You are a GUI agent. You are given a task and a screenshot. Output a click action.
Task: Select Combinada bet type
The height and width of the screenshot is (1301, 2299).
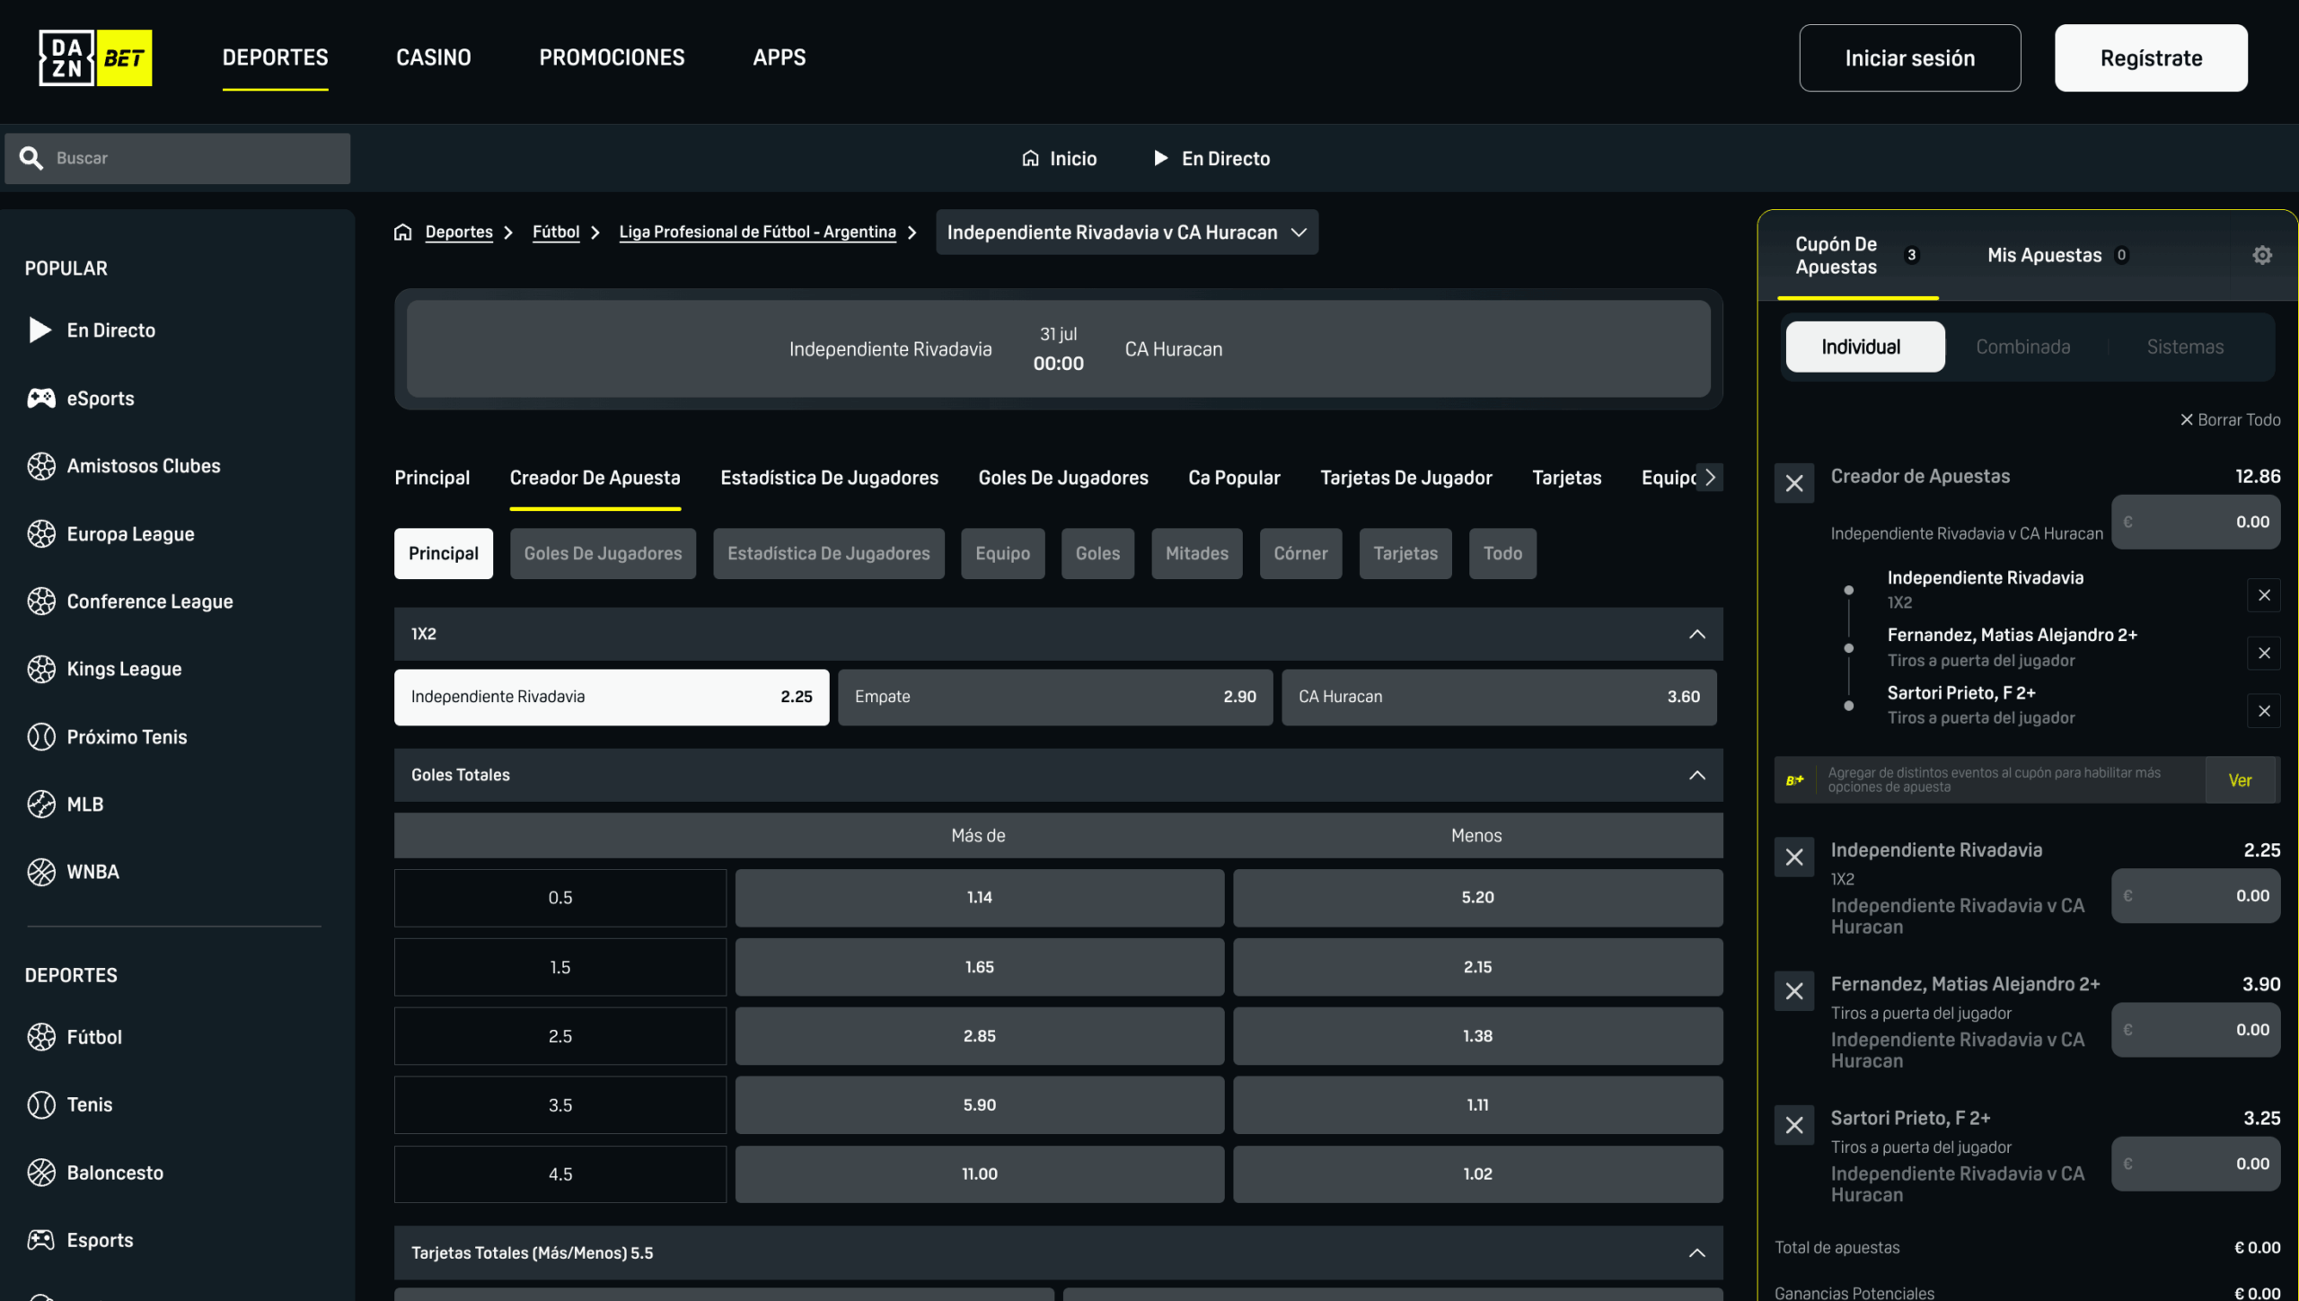[x=2022, y=347]
